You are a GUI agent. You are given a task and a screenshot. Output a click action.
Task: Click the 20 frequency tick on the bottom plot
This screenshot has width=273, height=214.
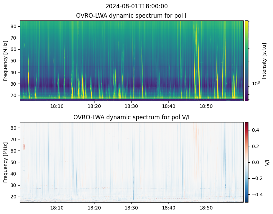click(x=14, y=197)
